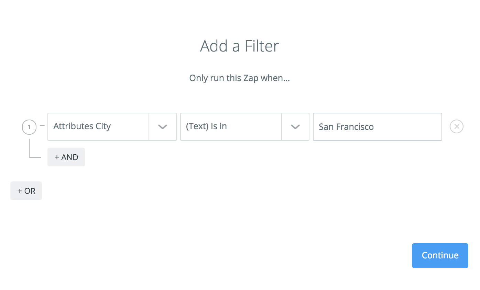
Task: Continue to the next step
Action: (x=440, y=255)
